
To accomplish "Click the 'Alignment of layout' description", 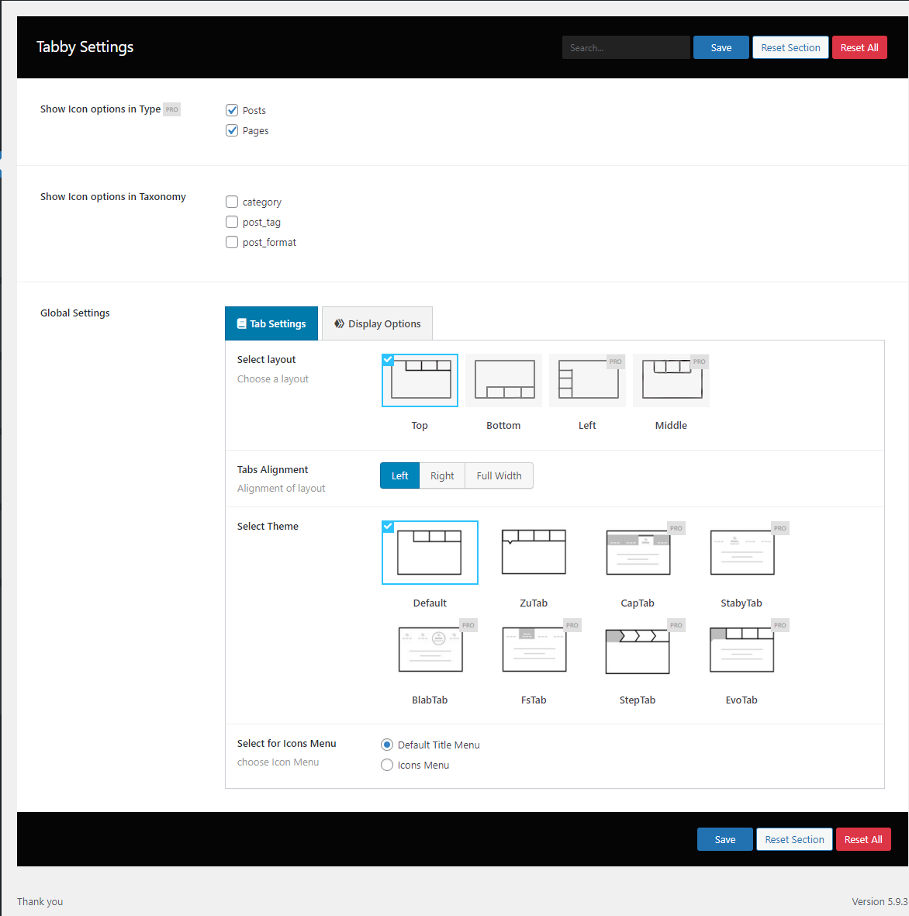I will coord(281,489).
